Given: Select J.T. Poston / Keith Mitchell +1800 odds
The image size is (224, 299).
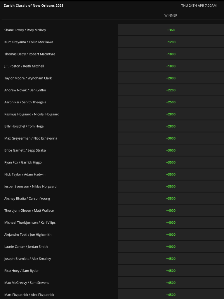Looking at the screenshot, I should coord(171,66).
